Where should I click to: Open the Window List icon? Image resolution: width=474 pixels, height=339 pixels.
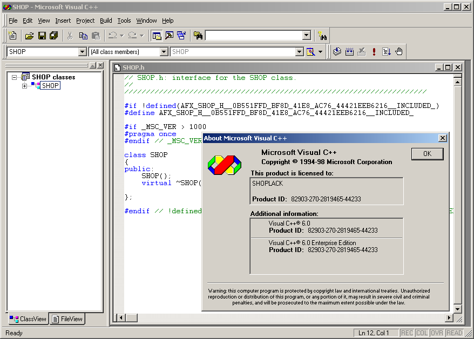(181, 36)
